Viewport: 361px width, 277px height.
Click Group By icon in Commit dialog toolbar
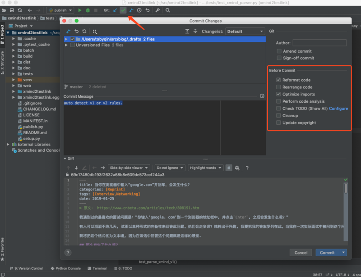[x=95, y=31]
